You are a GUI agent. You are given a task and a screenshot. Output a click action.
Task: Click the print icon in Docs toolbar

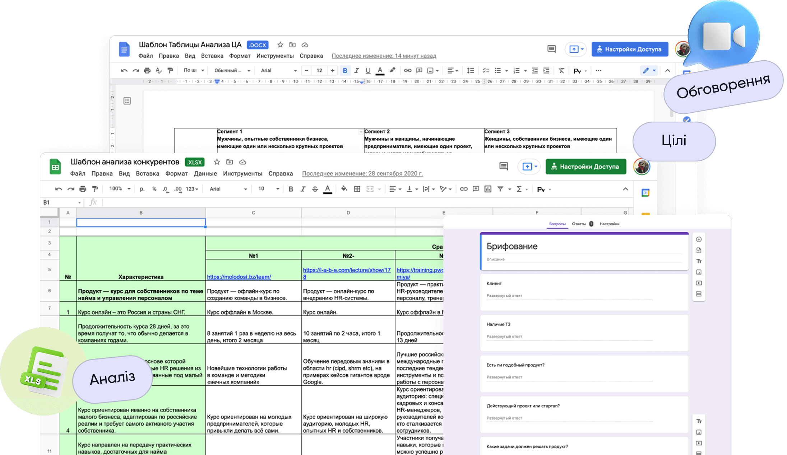(147, 71)
